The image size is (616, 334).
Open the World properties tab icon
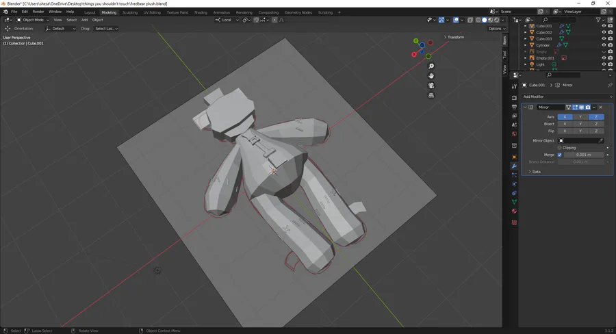click(514, 134)
